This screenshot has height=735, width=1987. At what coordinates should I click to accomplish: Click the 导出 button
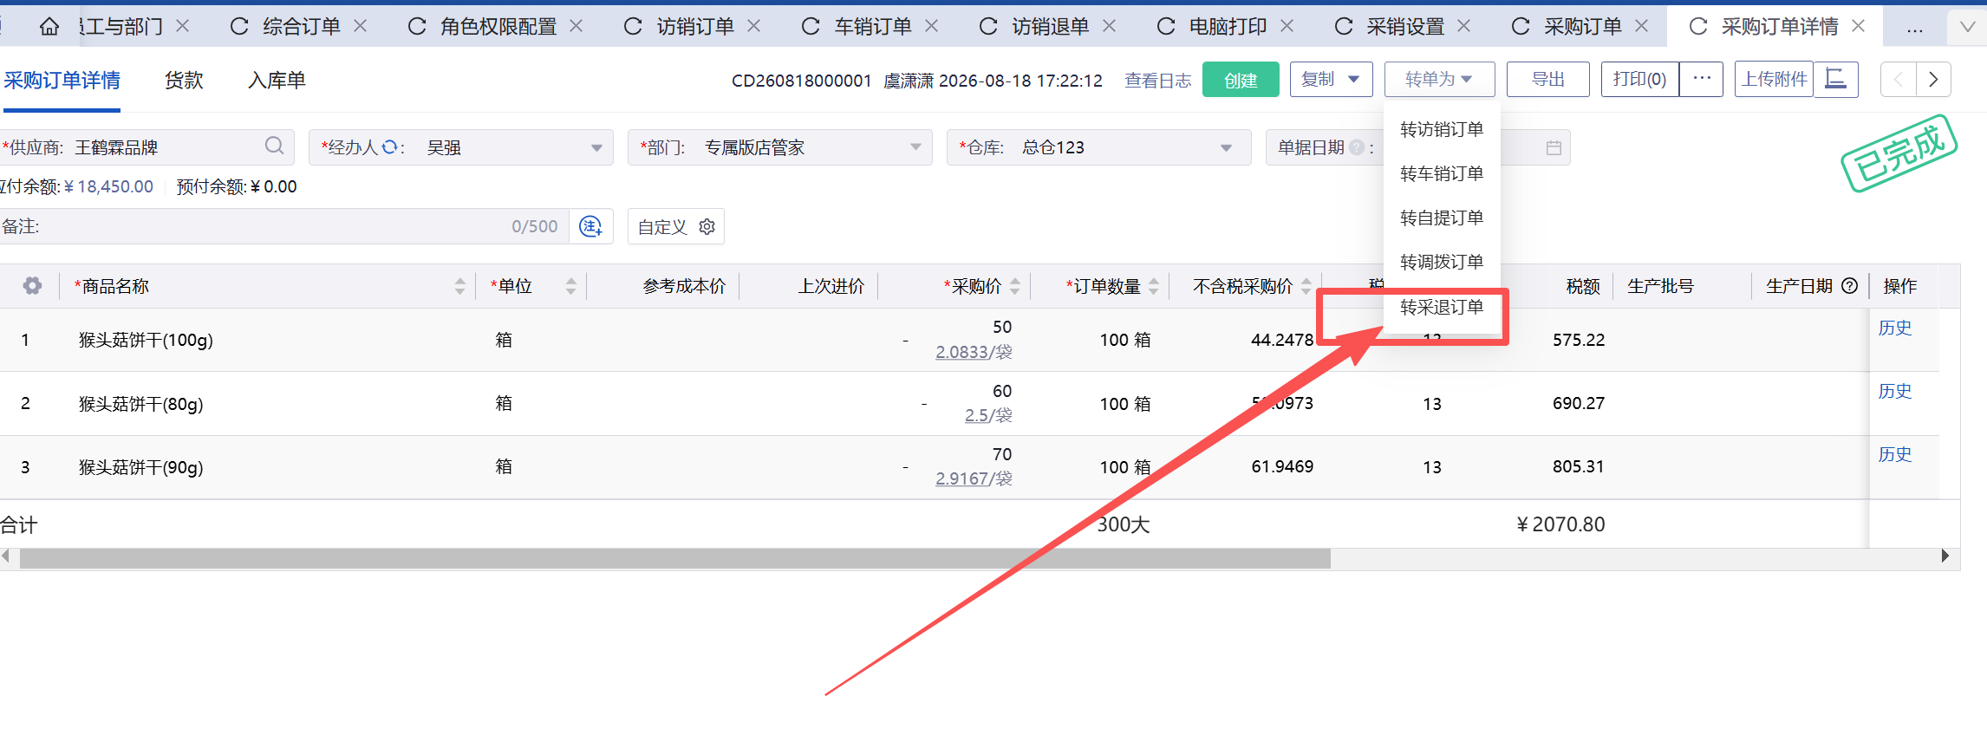click(x=1547, y=80)
